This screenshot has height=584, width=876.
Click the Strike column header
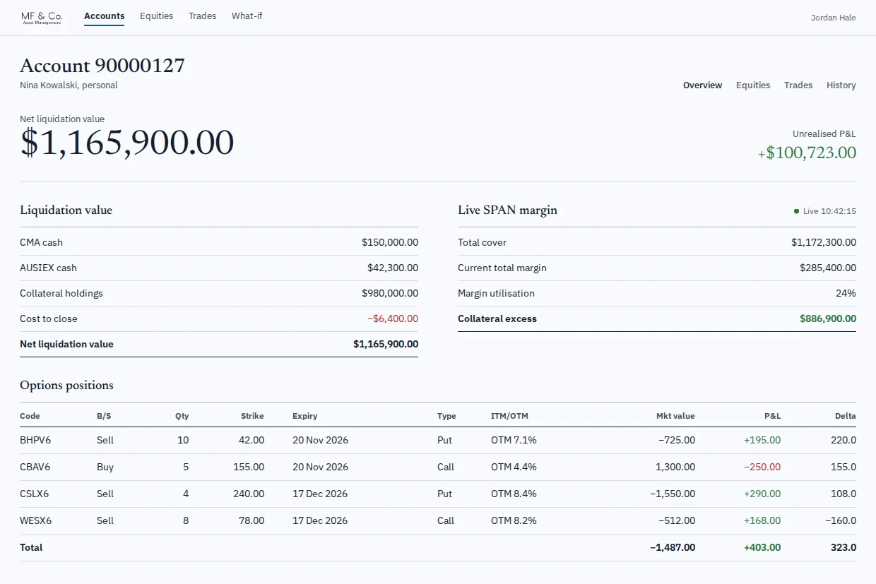click(x=252, y=416)
